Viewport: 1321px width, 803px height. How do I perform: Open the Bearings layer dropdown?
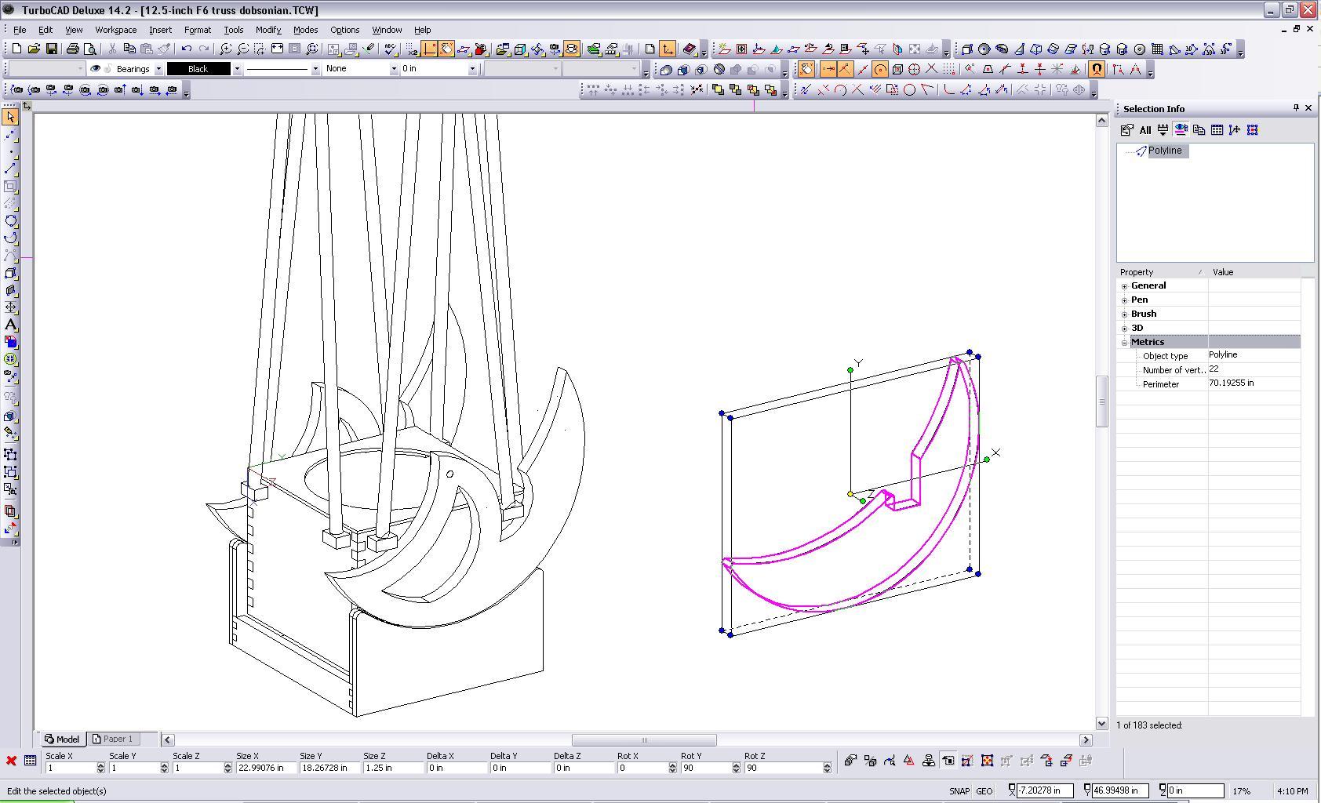tap(158, 69)
